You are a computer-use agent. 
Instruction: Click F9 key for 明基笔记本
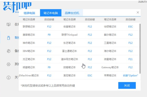pos(49,67)
